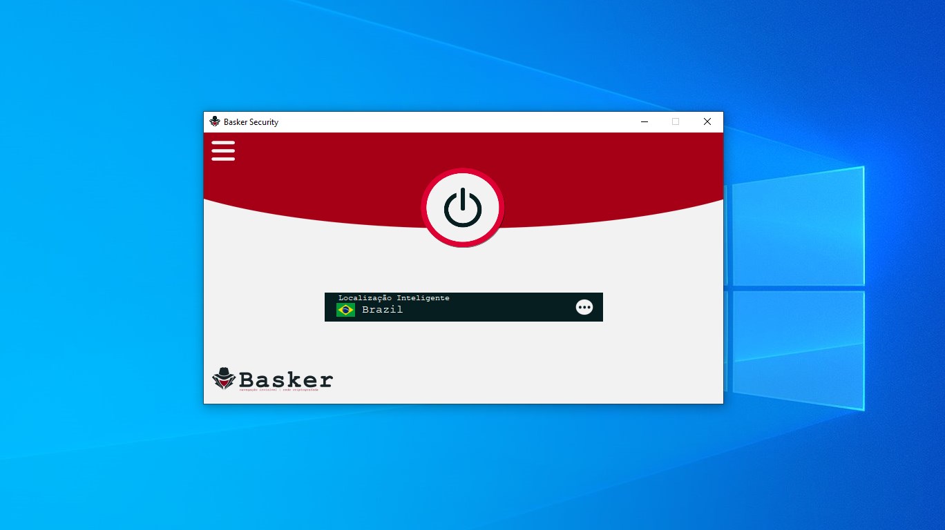Click the Basker Security title bar icon
Viewport: 945px width, 530px height.
click(x=215, y=121)
